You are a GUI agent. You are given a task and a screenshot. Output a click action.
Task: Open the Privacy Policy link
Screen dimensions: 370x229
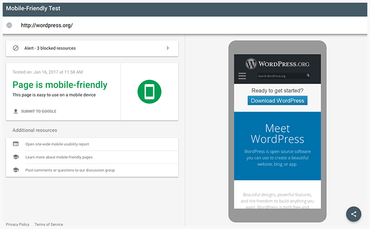[17, 224]
